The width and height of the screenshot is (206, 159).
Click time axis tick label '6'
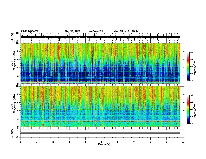118,142
